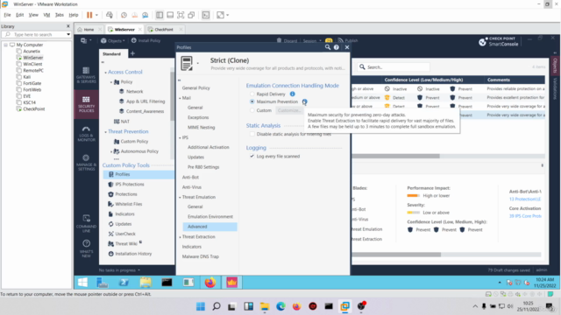Image resolution: width=561 pixels, height=315 pixels.
Task: Toggle FortiGate VM checkbox in Library
Action: pos(19,83)
